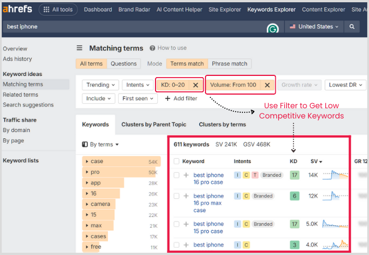
Task: Open the All tools grid menu
Action: [58, 10]
